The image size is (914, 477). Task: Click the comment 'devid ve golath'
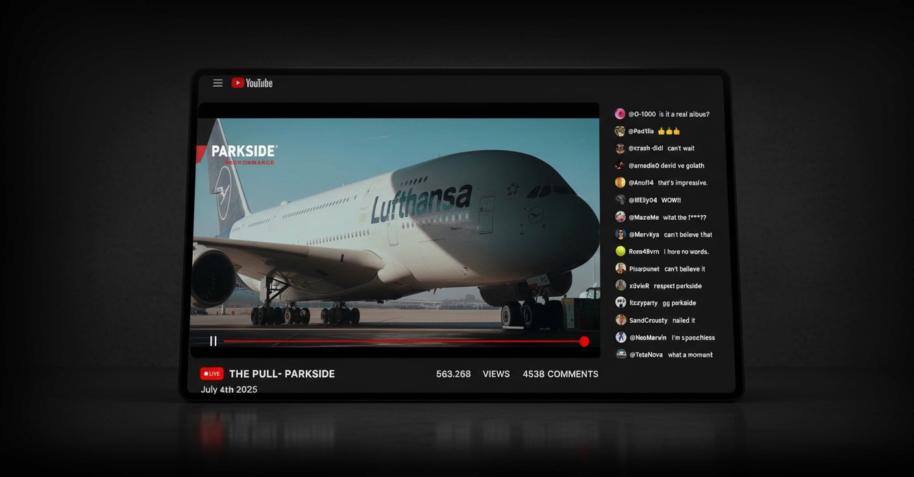[x=682, y=165]
